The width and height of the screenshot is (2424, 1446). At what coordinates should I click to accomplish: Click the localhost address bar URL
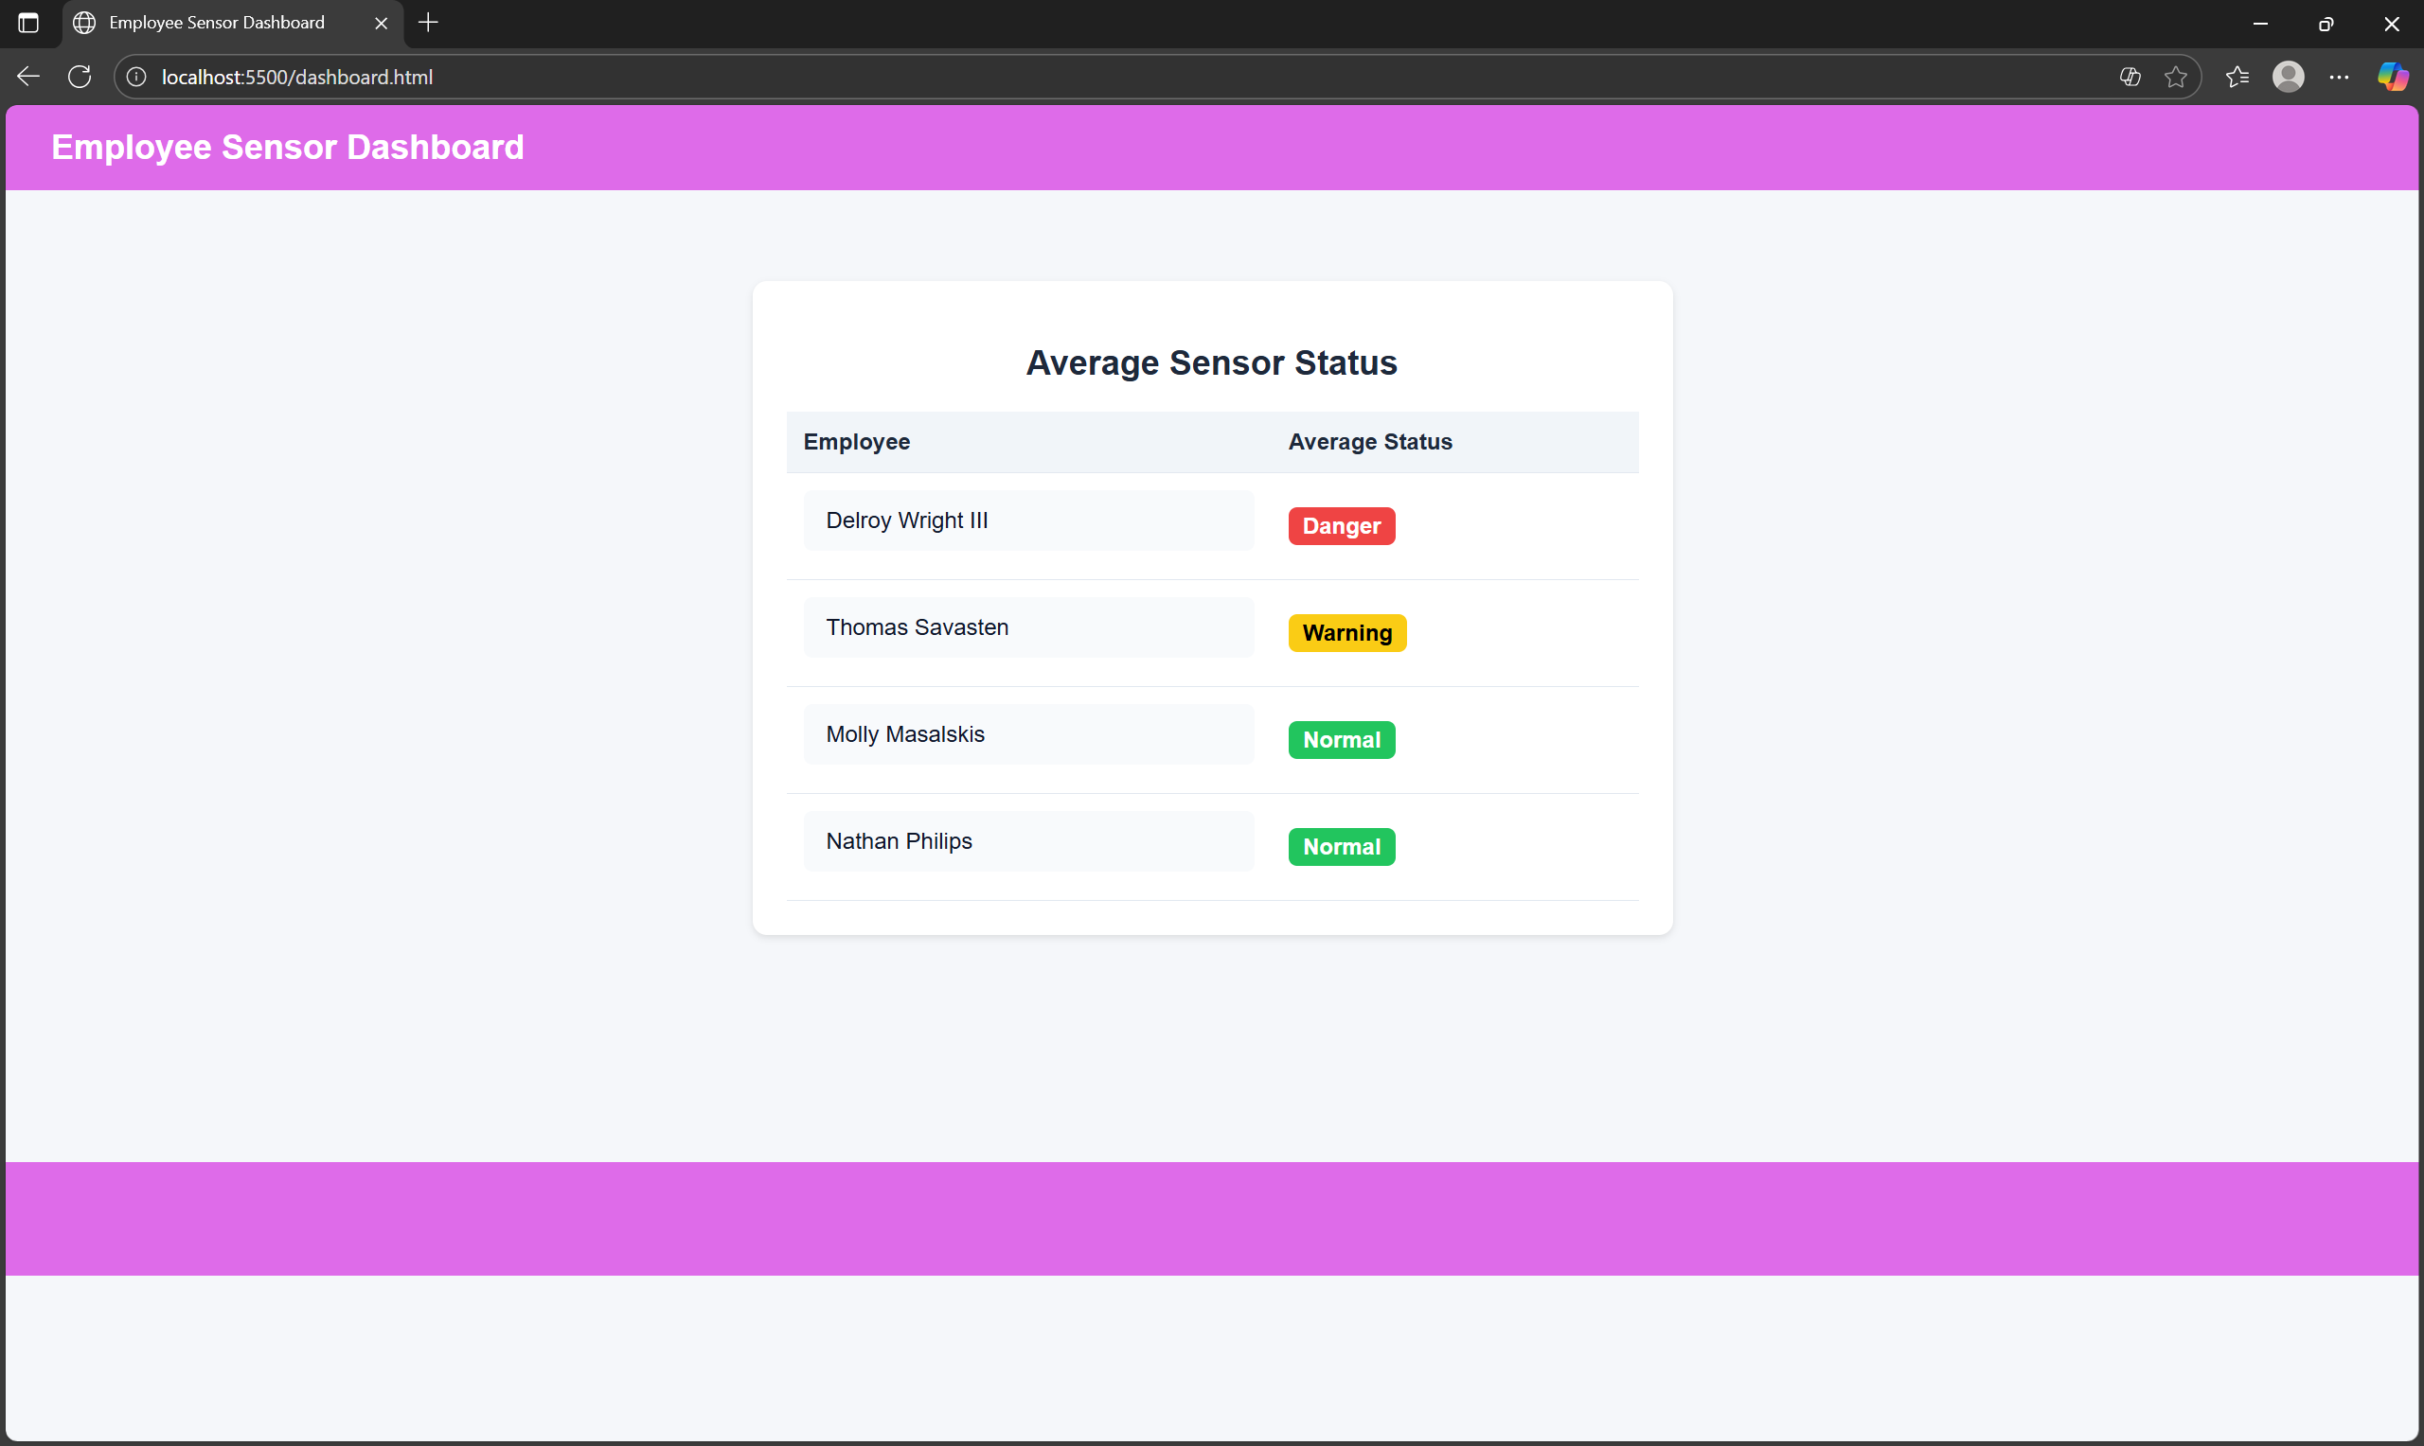[x=297, y=77]
